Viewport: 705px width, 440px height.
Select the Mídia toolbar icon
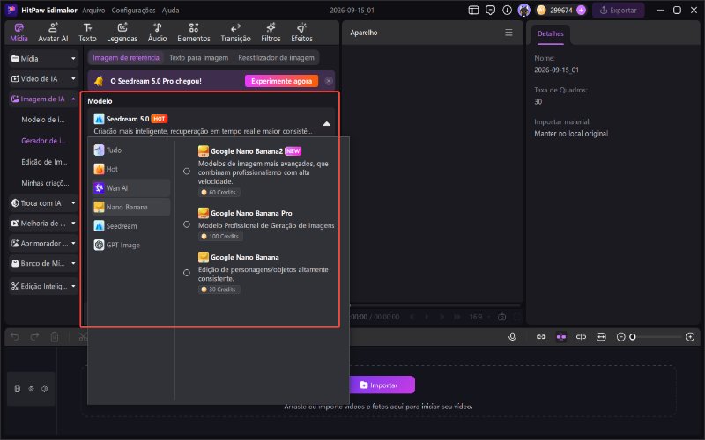click(19, 33)
